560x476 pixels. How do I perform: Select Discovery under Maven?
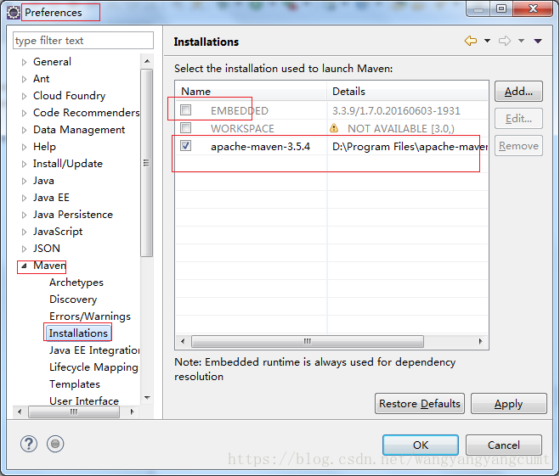pyautogui.click(x=73, y=300)
